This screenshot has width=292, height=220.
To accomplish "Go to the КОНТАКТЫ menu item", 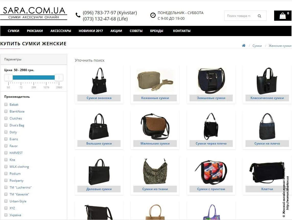I will coord(182,31).
